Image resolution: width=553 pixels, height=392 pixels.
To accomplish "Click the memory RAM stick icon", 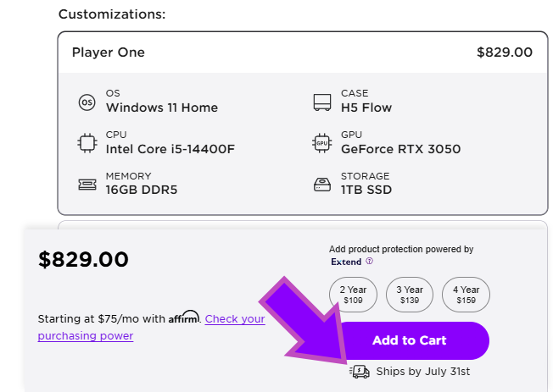I will pyautogui.click(x=87, y=184).
